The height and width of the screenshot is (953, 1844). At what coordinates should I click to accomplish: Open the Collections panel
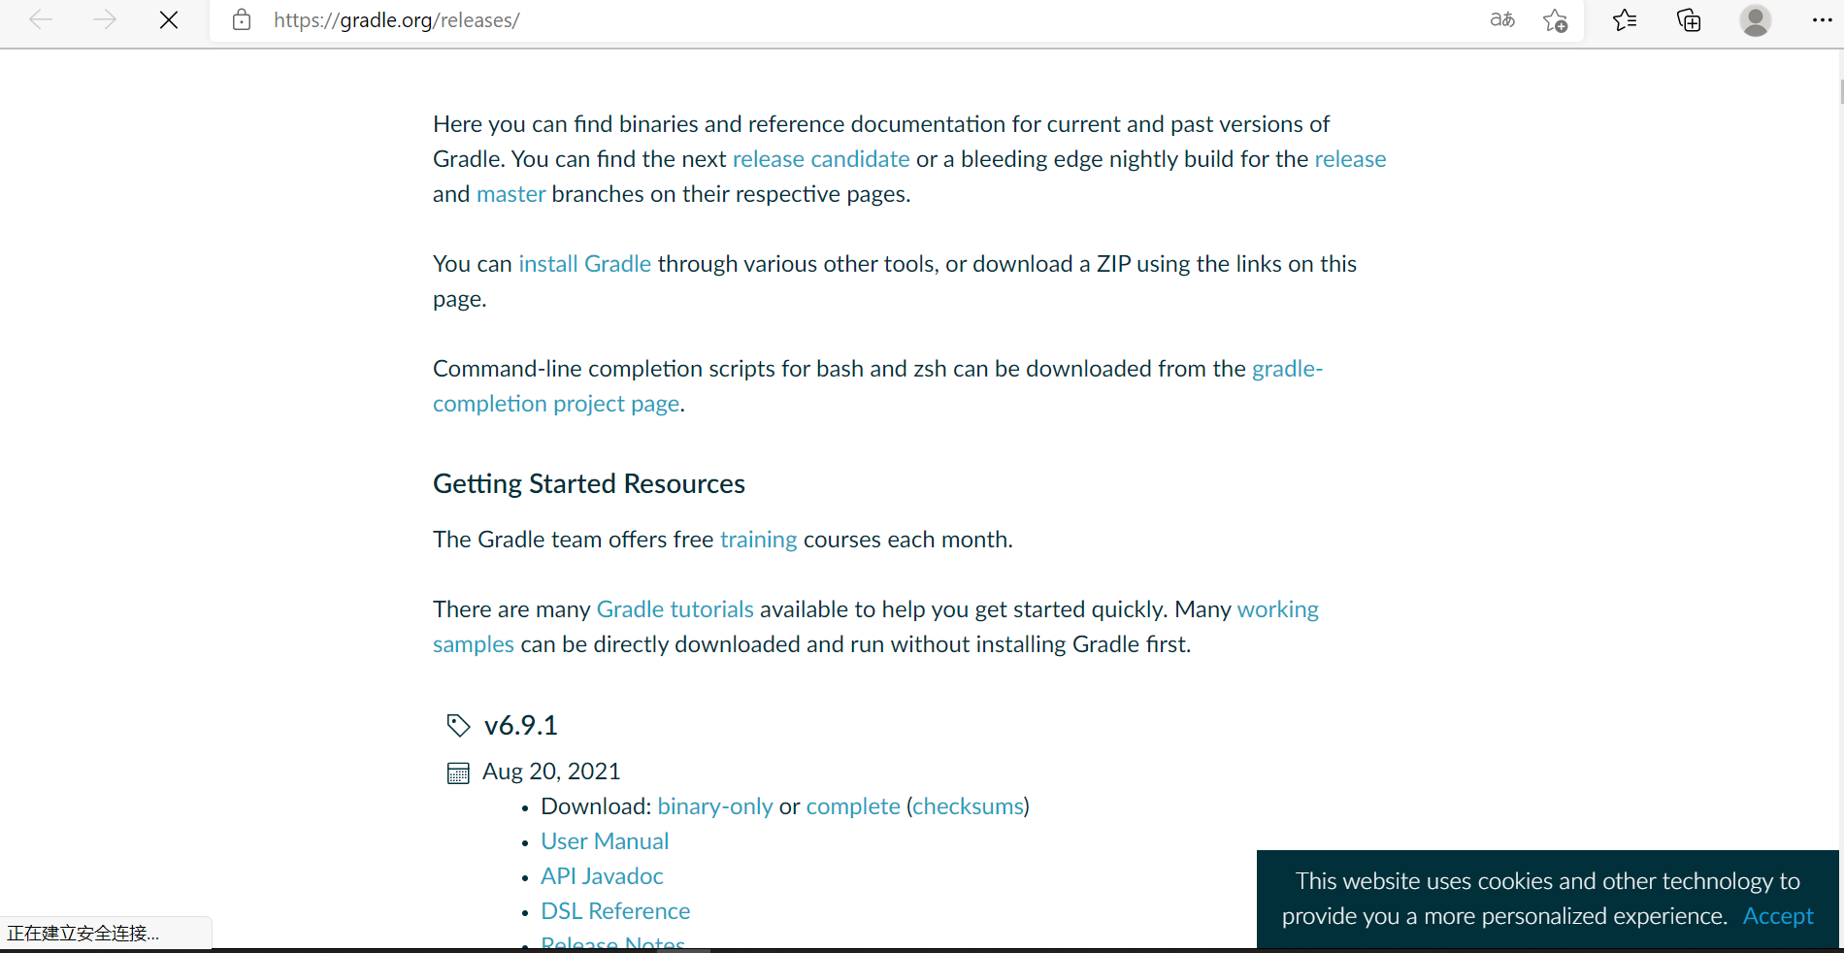pos(1689,19)
